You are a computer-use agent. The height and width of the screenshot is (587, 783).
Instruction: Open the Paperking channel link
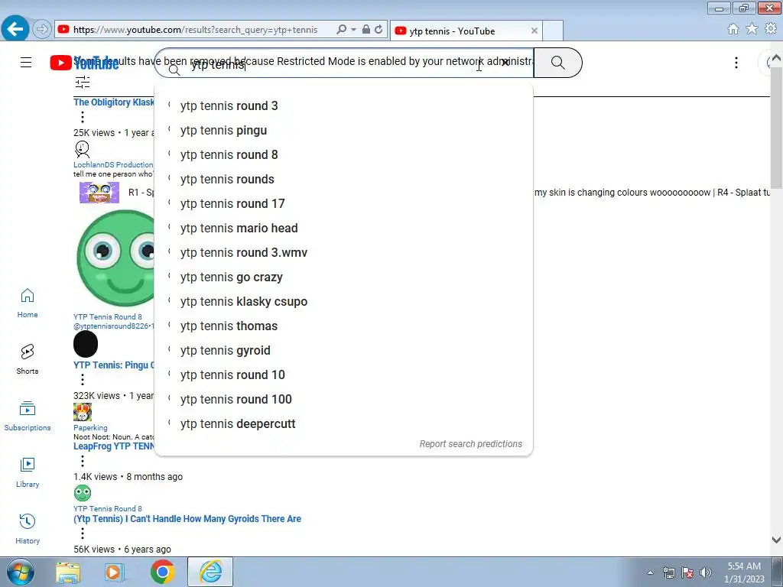click(x=90, y=428)
